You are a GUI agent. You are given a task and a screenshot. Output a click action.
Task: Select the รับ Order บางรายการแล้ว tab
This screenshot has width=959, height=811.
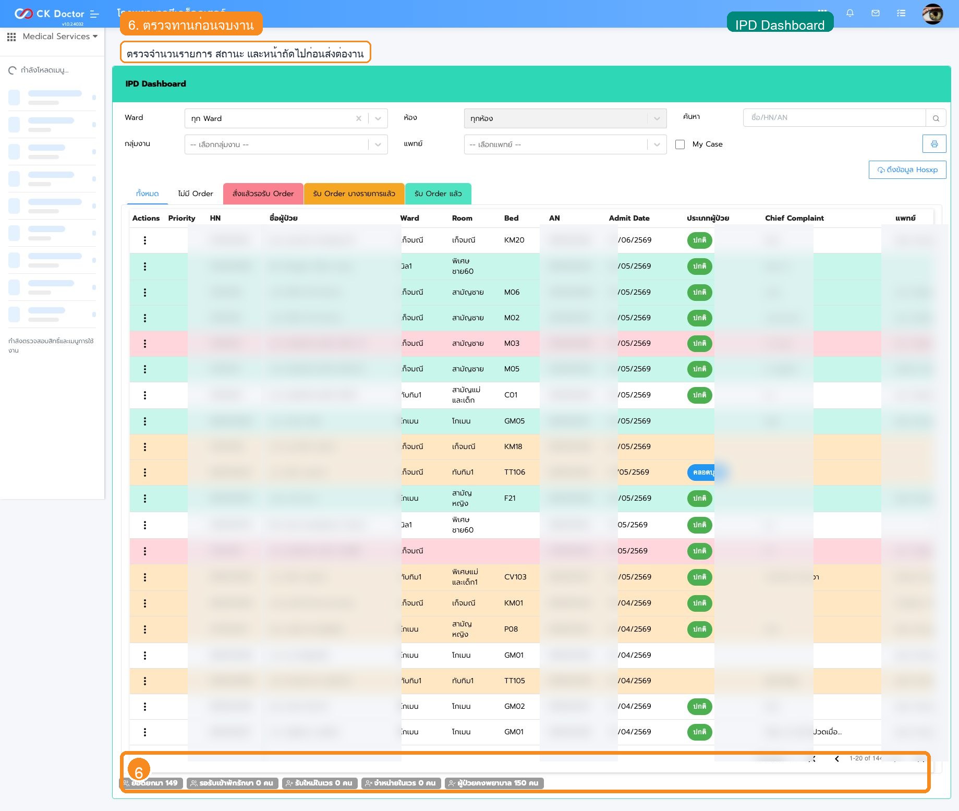point(354,193)
